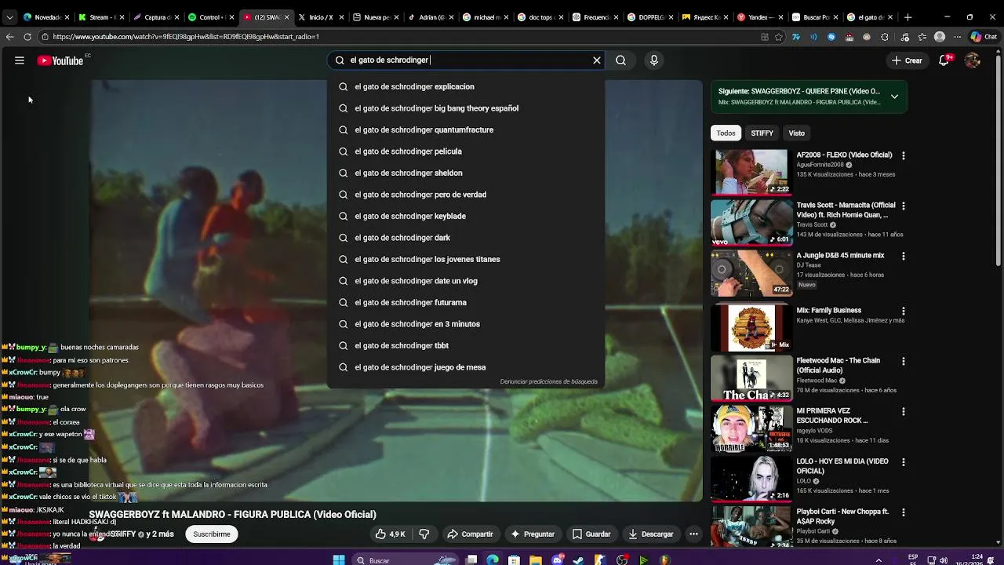Go to the YouTube home logo
Image resolution: width=1004 pixels, height=565 pixels.
pos(60,60)
